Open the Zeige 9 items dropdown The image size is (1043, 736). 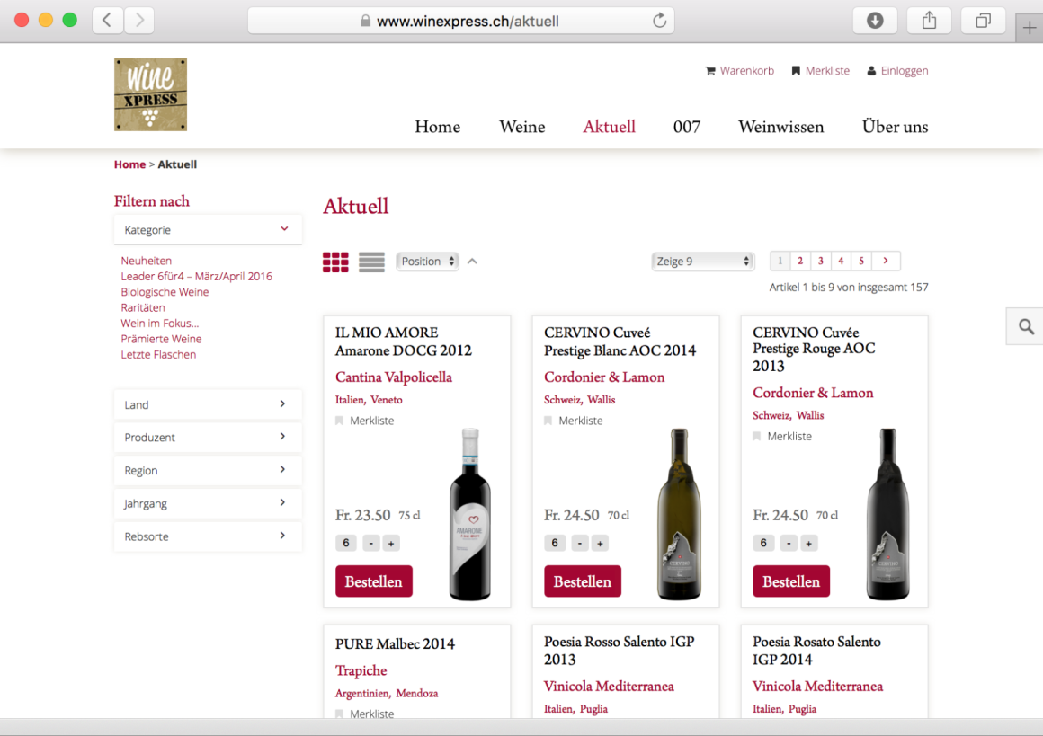[x=702, y=262]
